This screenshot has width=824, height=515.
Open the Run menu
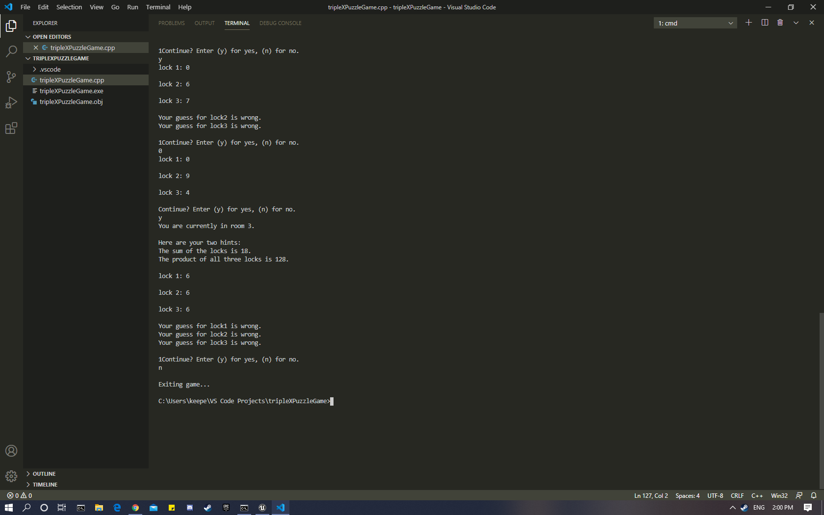[132, 7]
